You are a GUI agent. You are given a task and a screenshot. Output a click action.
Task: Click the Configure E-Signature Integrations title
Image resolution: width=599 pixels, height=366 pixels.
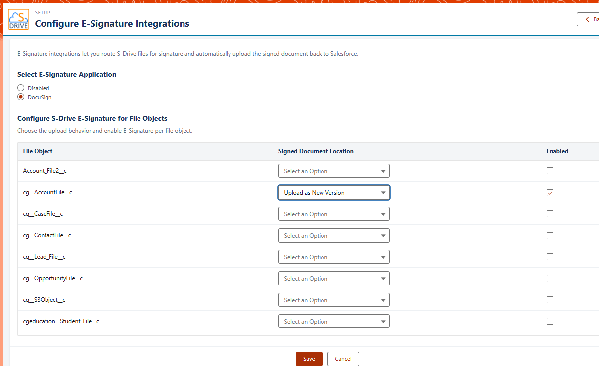point(112,23)
